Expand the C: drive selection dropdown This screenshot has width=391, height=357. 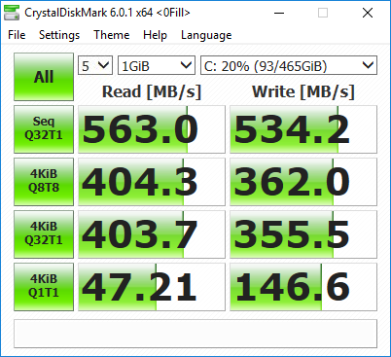pyautogui.click(x=289, y=65)
